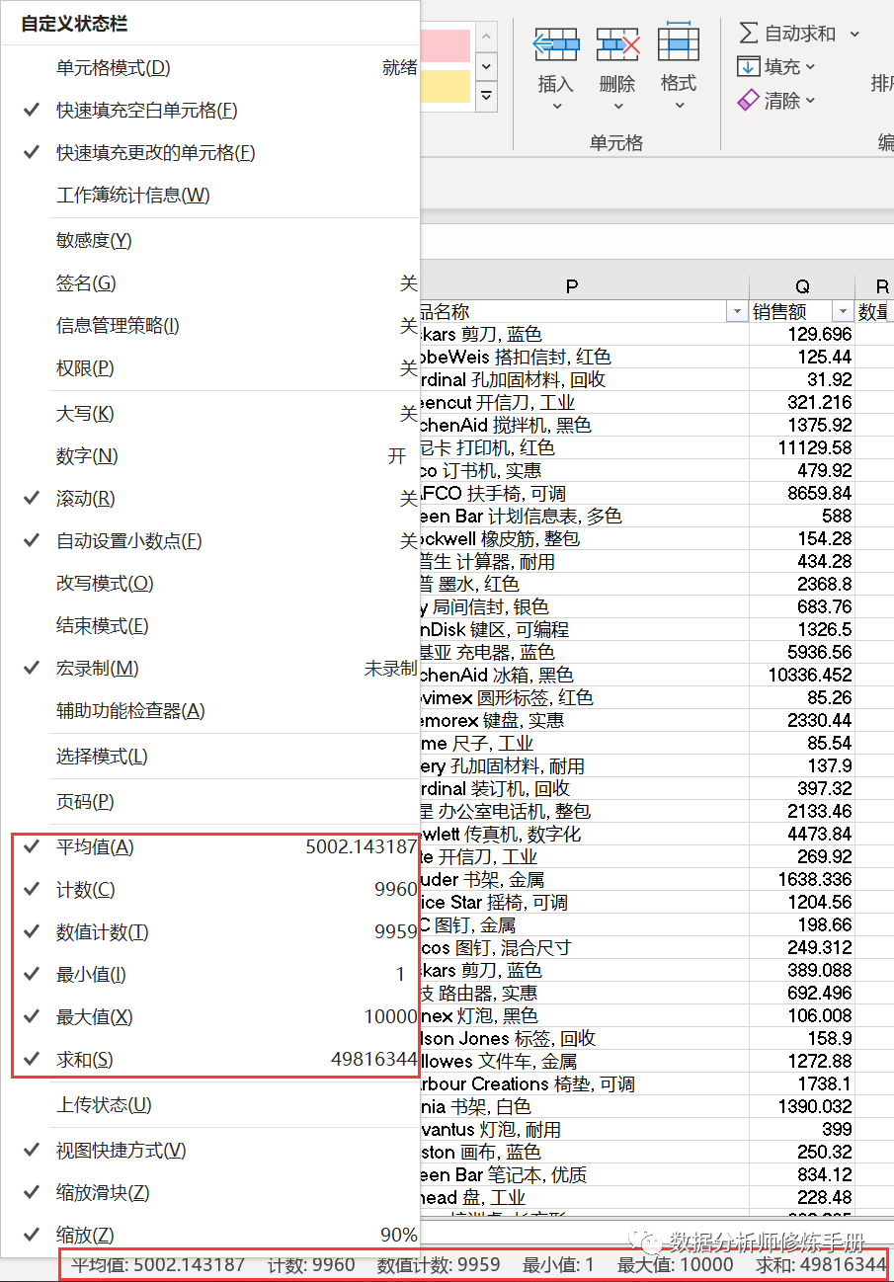Image resolution: width=894 pixels, height=1282 pixels.
Task: Expand the 自动求和 dropdown arrow
Action: [854, 34]
